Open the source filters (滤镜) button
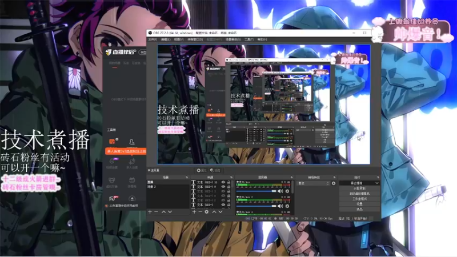This screenshot has height=257, width=457. click(215, 170)
